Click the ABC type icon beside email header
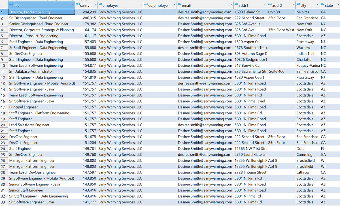This screenshot has height=206, width=340. click(179, 5)
